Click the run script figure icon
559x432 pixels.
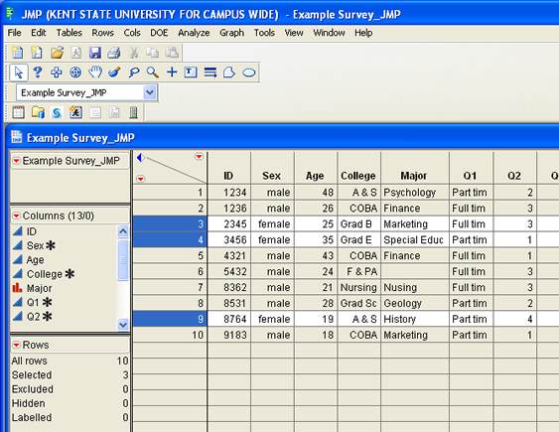click(x=75, y=112)
